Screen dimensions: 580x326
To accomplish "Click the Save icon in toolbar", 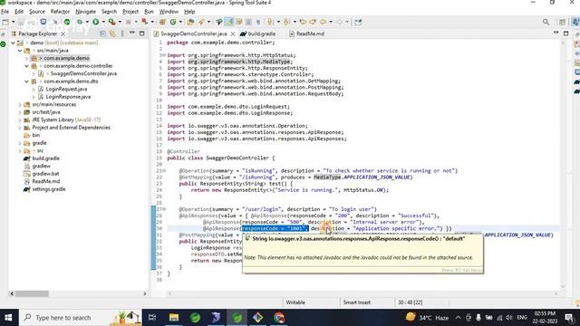I will coord(21,22).
